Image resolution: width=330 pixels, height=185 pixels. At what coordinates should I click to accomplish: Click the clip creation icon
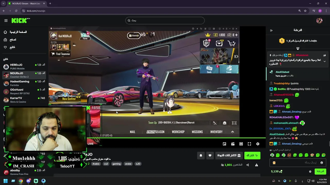[233, 144]
